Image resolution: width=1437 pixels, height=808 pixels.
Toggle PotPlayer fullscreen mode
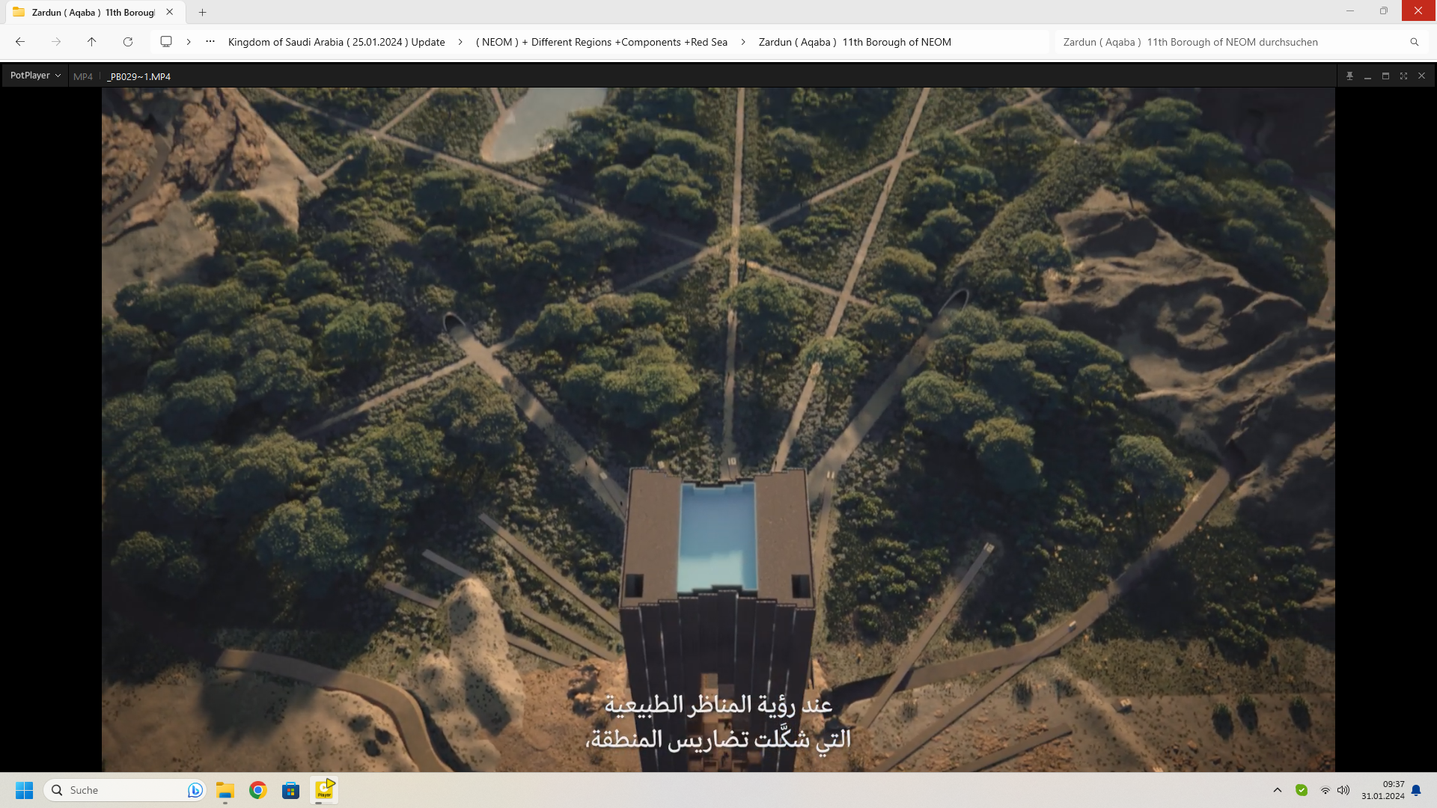pyautogui.click(x=1403, y=76)
